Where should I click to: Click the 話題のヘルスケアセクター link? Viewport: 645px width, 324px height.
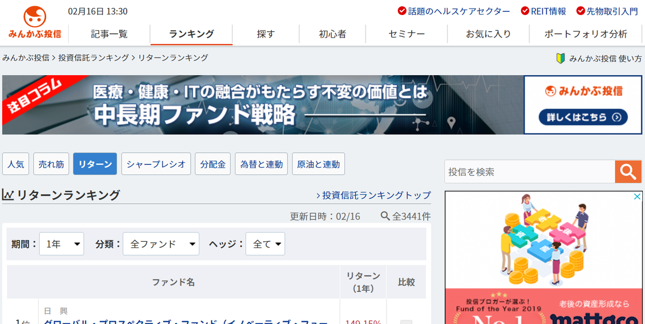click(x=459, y=11)
